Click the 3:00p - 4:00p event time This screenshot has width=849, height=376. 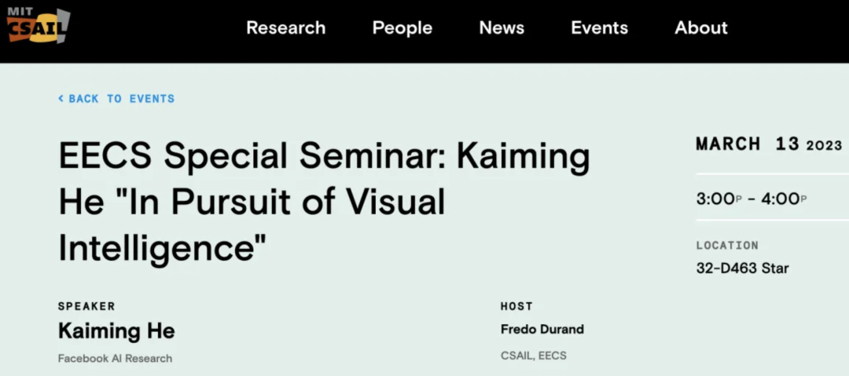click(751, 199)
